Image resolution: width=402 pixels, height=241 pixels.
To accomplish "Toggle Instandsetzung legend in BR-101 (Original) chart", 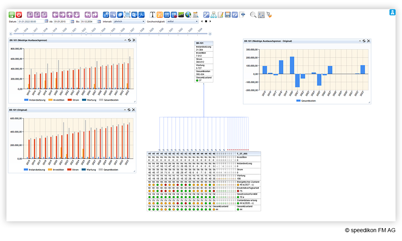I will click(34, 170).
